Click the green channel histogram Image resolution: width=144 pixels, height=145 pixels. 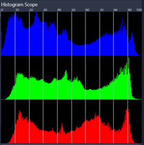pyautogui.click(x=71, y=78)
